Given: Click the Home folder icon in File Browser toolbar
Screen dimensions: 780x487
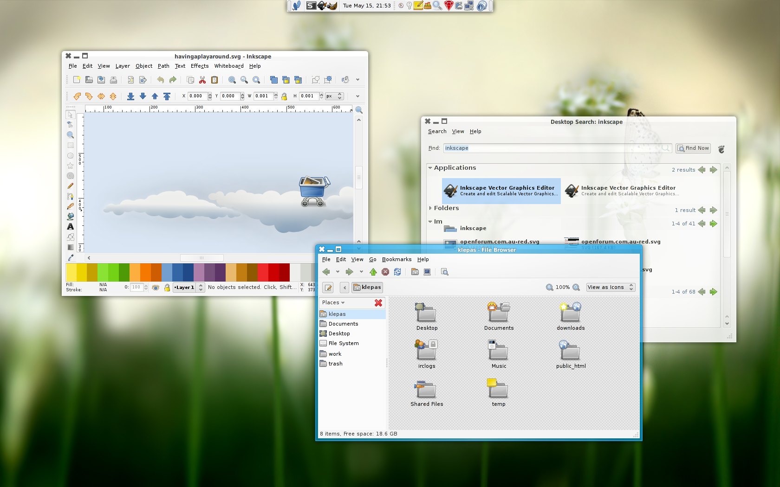Looking at the screenshot, I should click(415, 272).
